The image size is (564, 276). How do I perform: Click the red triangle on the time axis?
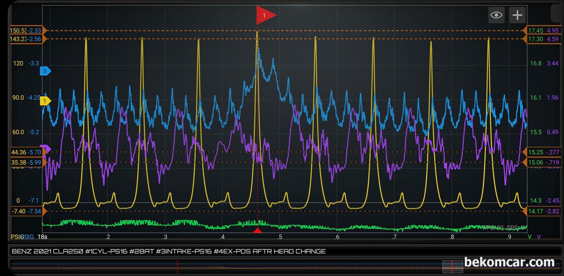point(258,231)
